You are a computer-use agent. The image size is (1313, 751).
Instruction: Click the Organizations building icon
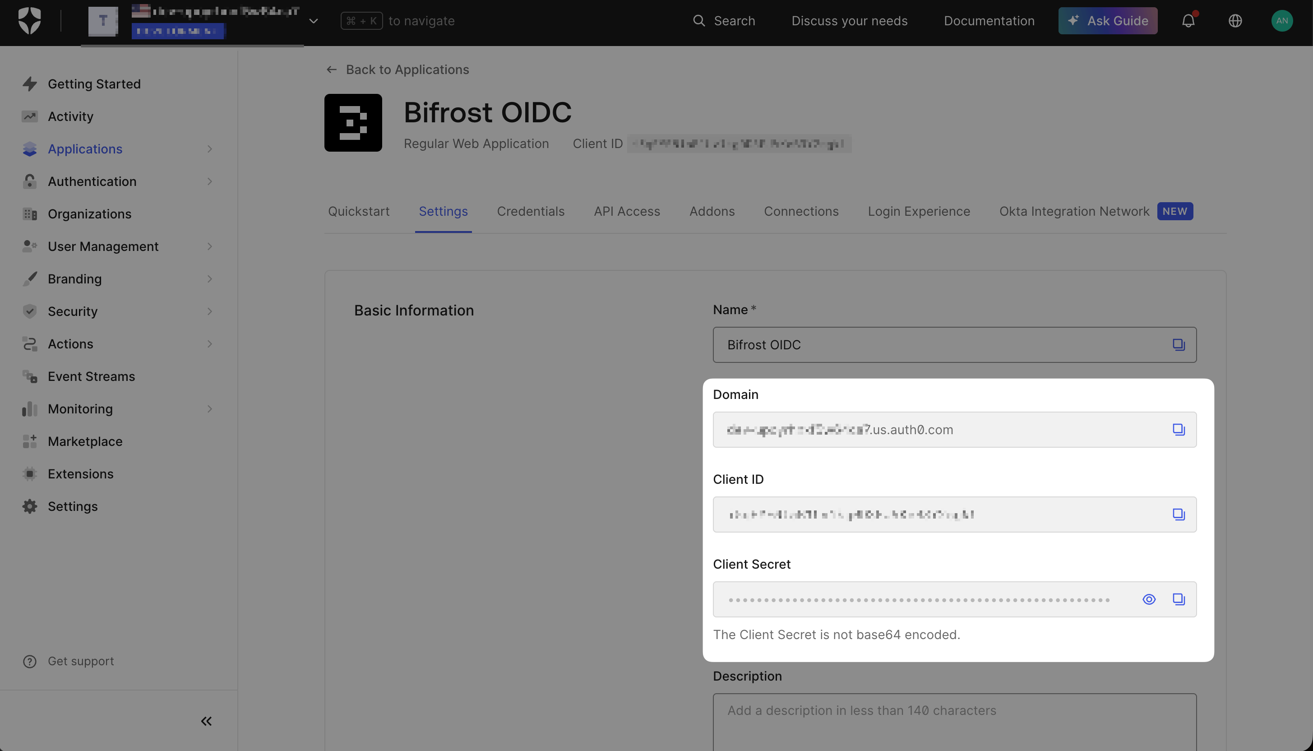click(x=30, y=213)
